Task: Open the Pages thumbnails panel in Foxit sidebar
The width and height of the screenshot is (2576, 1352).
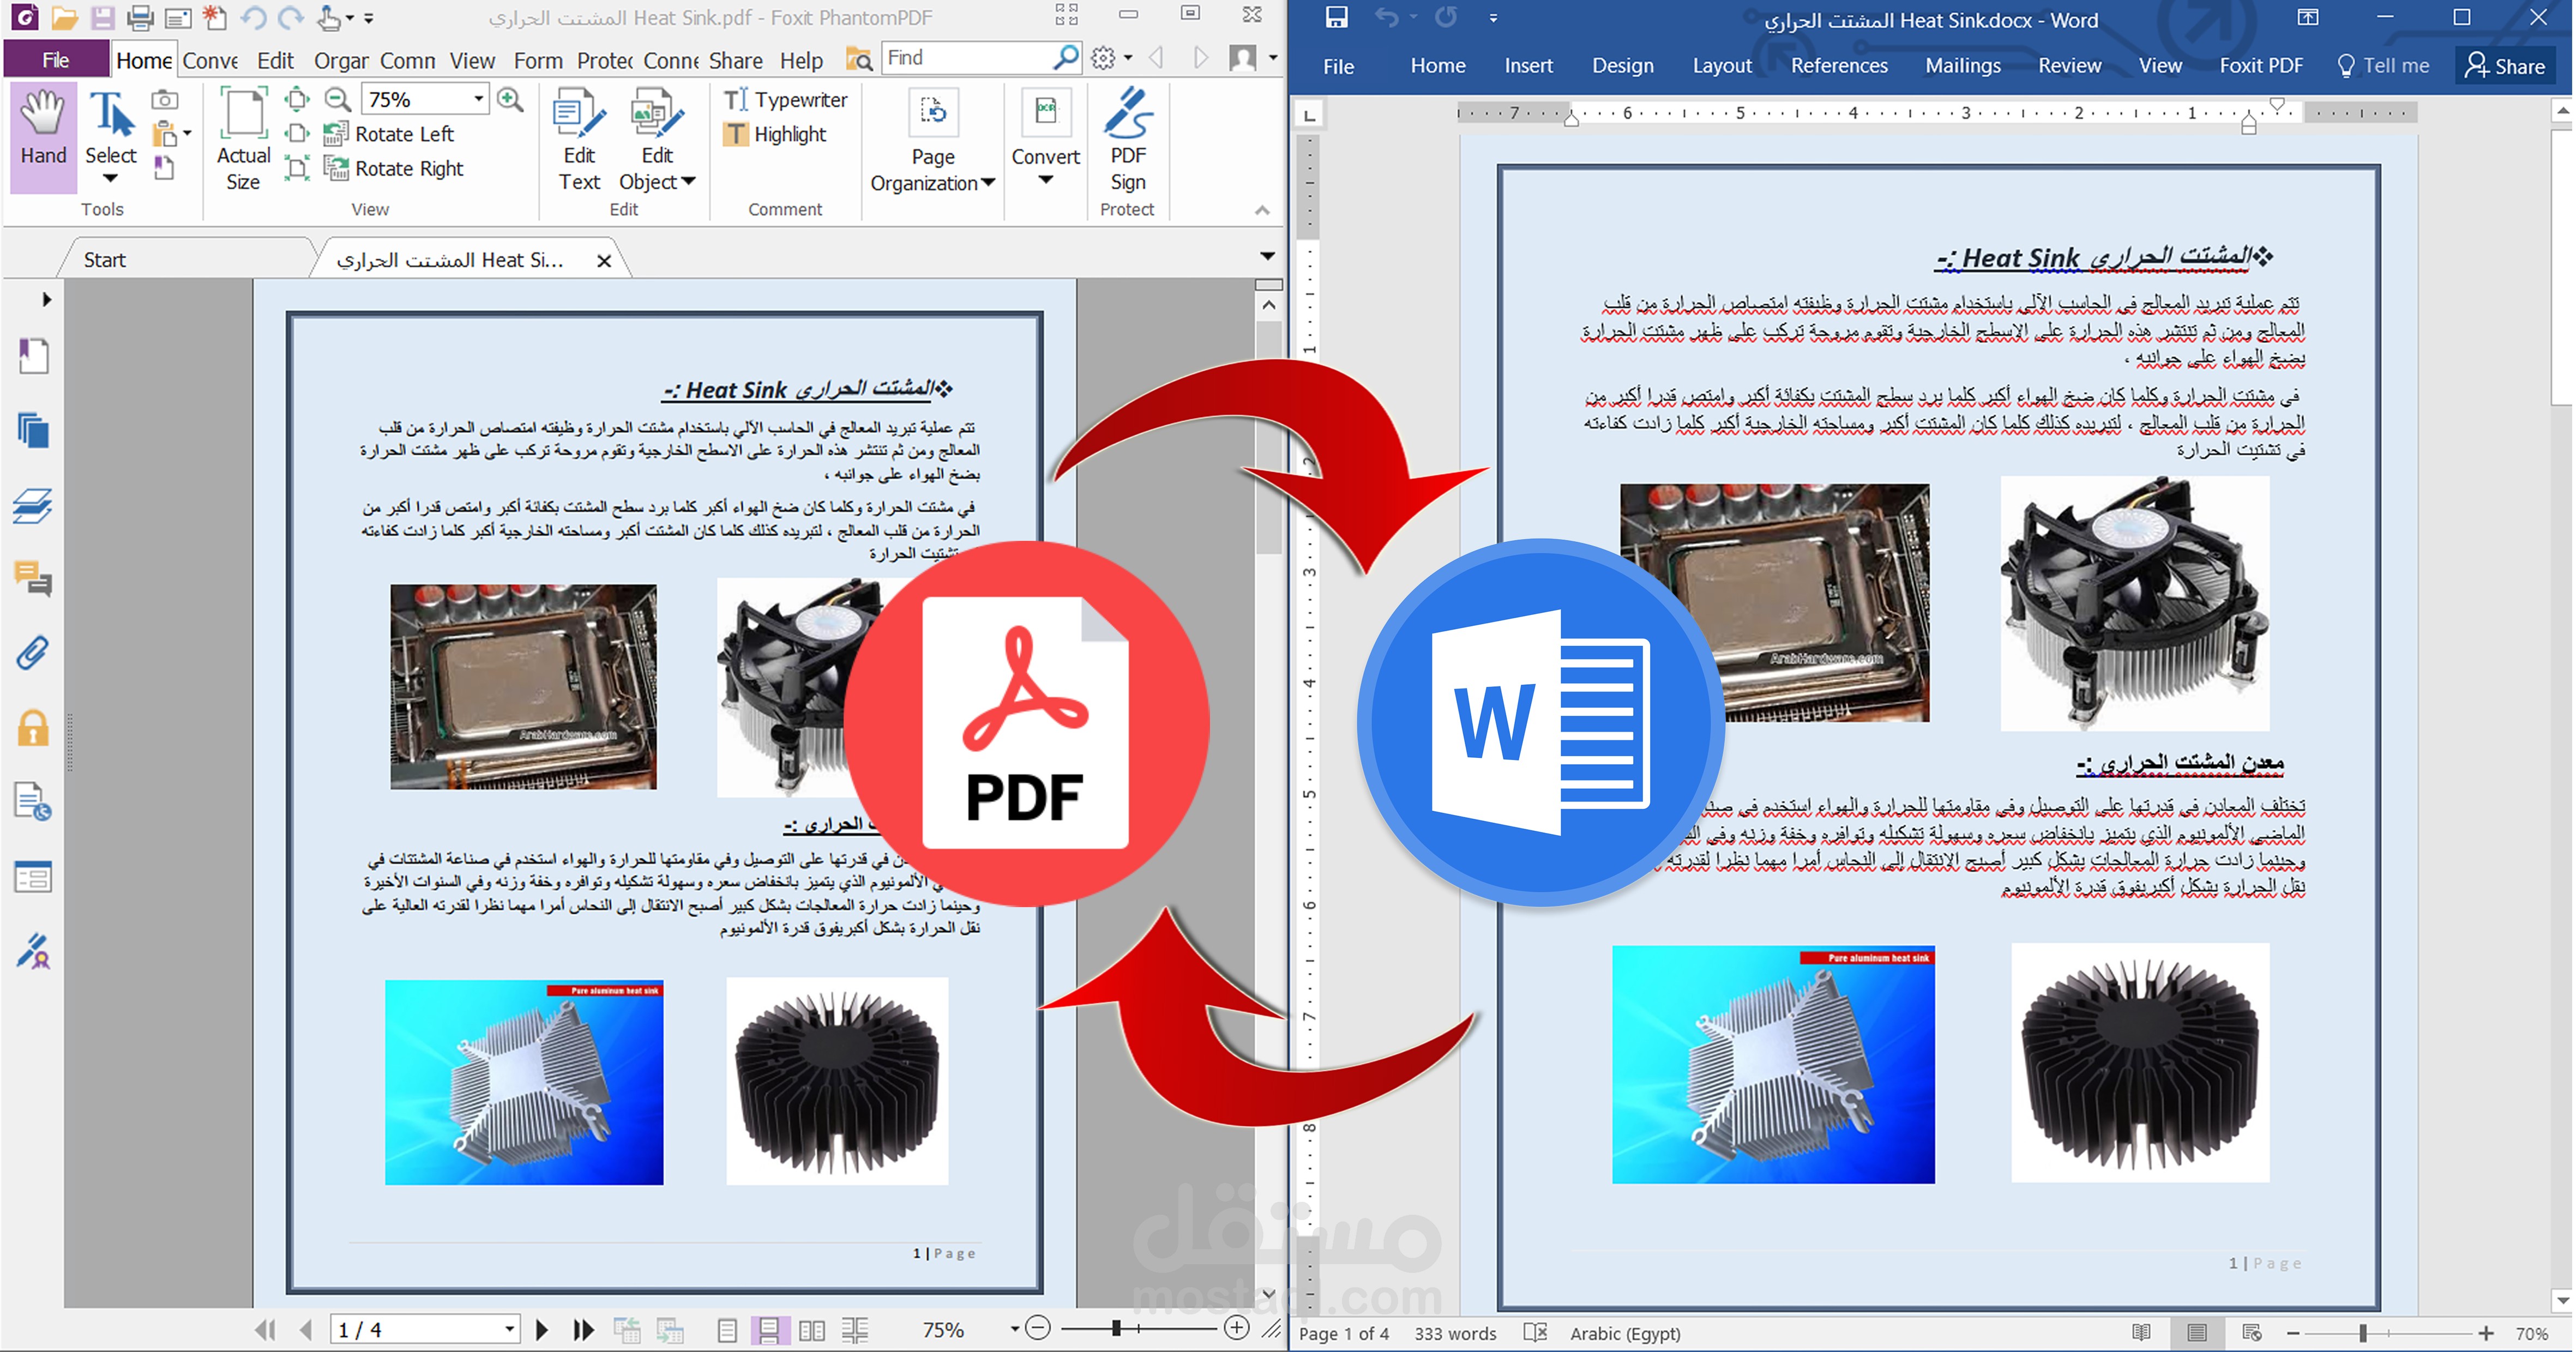Action: coord(34,430)
